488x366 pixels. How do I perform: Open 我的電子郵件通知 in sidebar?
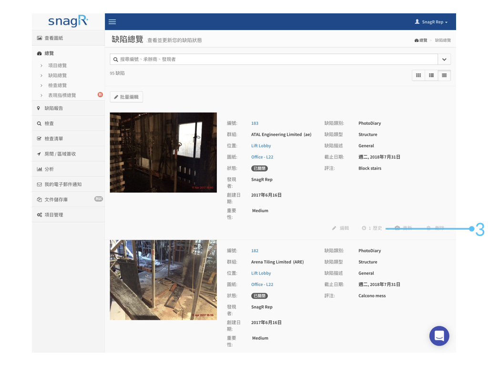click(68, 184)
